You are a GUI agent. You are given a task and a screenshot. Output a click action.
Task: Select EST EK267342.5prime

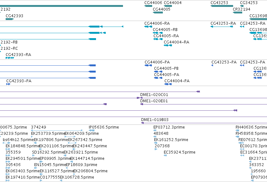click(x=85, y=140)
